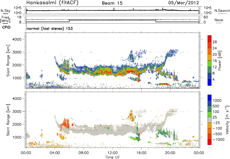
Task: Click the -500 tick on velocity colorbar
Action: [x=217, y=134]
